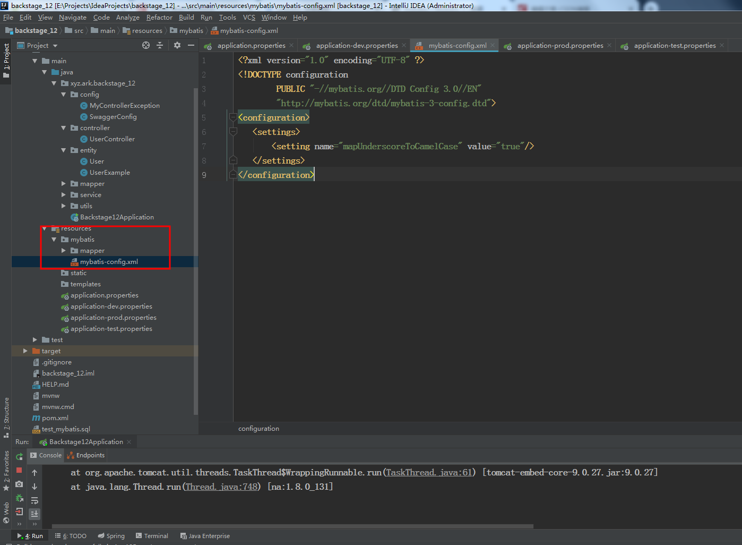Select opened file with crosshair icon in Project panel
The height and width of the screenshot is (545, 742).
[x=146, y=45]
